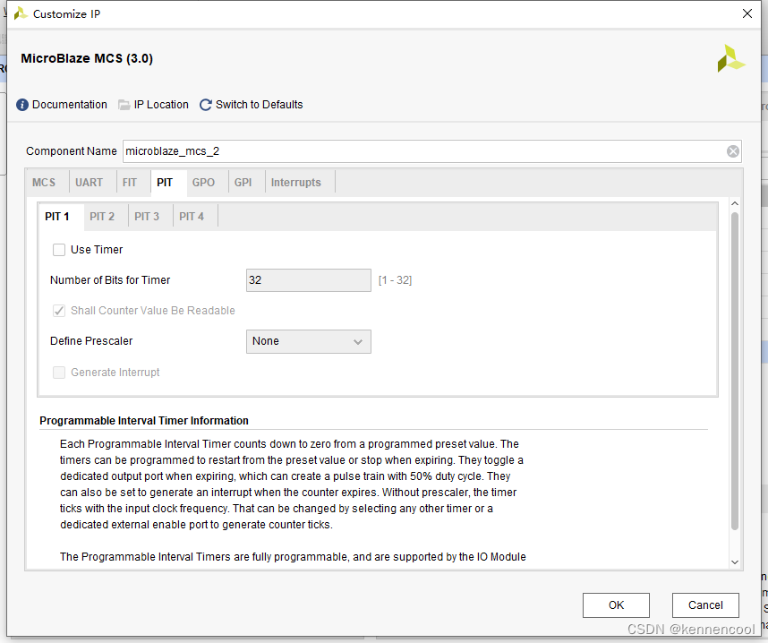Open the Documentation info icon
This screenshot has height=643, width=768.
22,105
